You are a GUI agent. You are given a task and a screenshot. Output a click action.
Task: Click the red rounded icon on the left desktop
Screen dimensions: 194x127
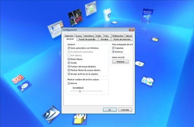(18, 79)
